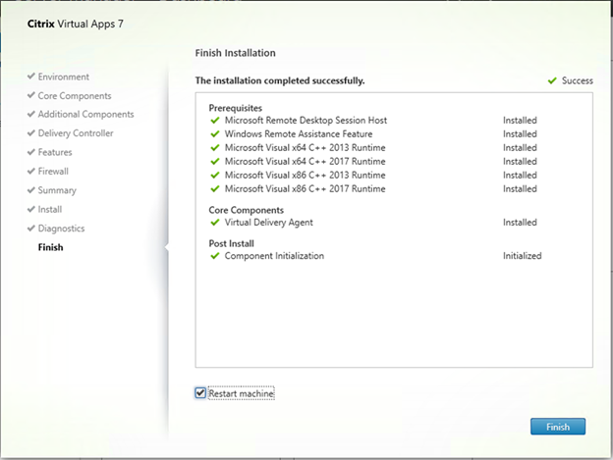The width and height of the screenshot is (613, 460).
Task: Click green check for Virtual Delivery Agent
Action: [214, 223]
